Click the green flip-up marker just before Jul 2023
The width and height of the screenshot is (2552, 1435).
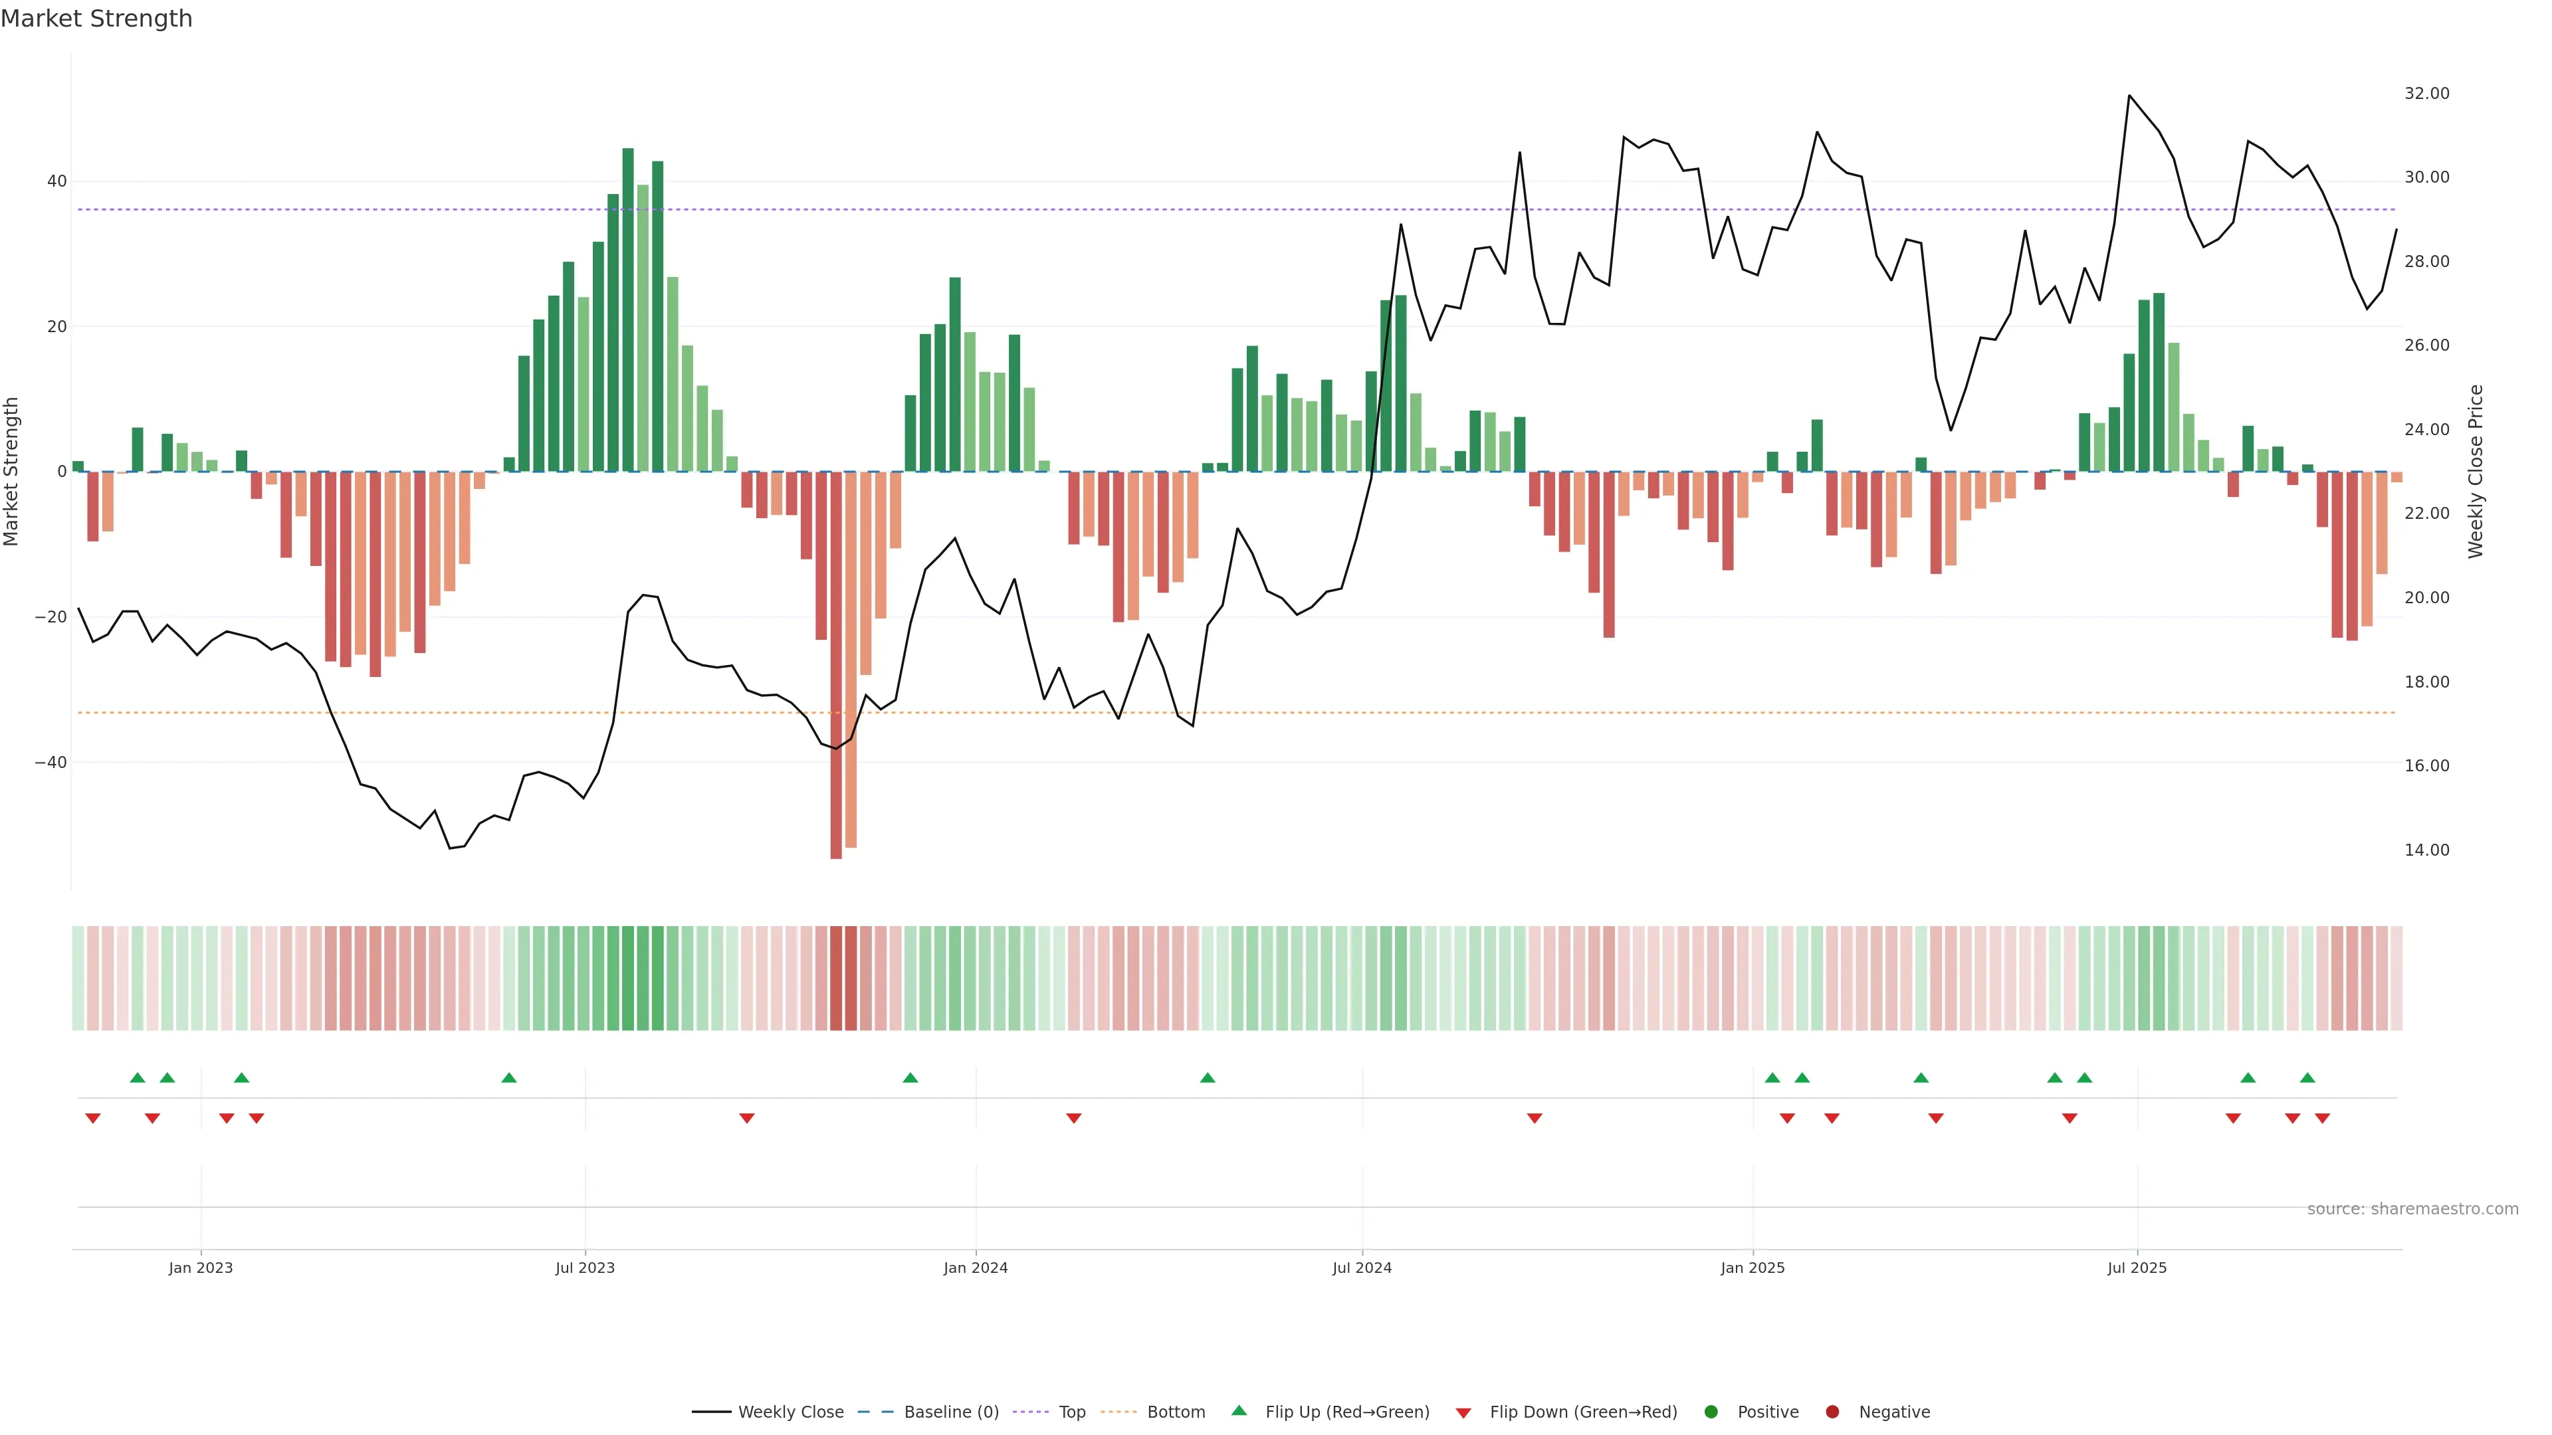[509, 1078]
